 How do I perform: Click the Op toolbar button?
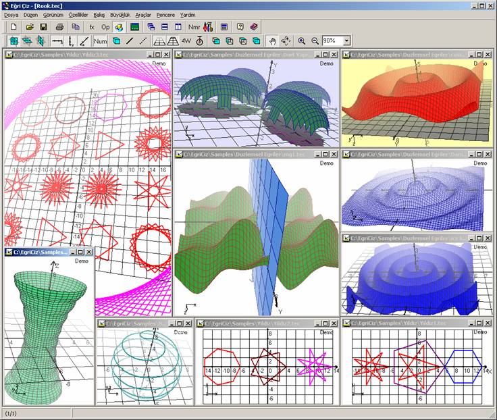(105, 27)
